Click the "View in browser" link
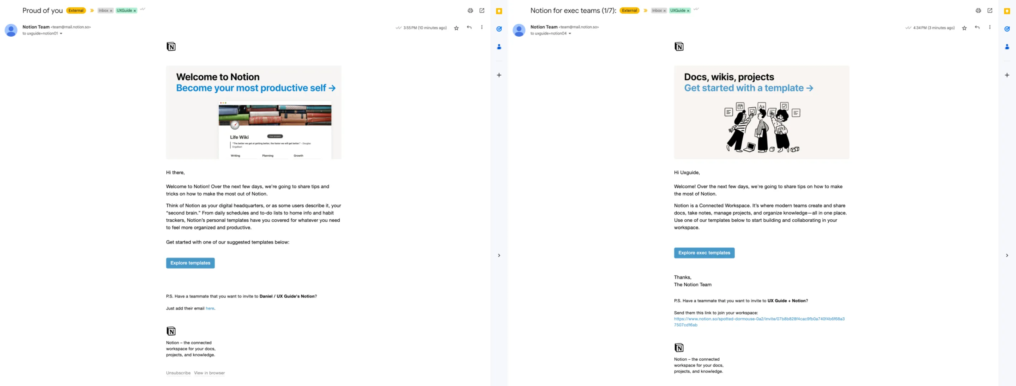Image resolution: width=1016 pixels, height=386 pixels. click(x=210, y=373)
